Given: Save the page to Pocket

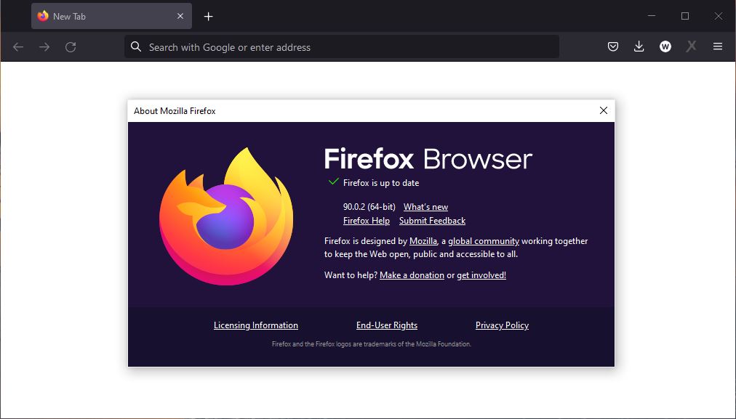Looking at the screenshot, I should pos(612,46).
